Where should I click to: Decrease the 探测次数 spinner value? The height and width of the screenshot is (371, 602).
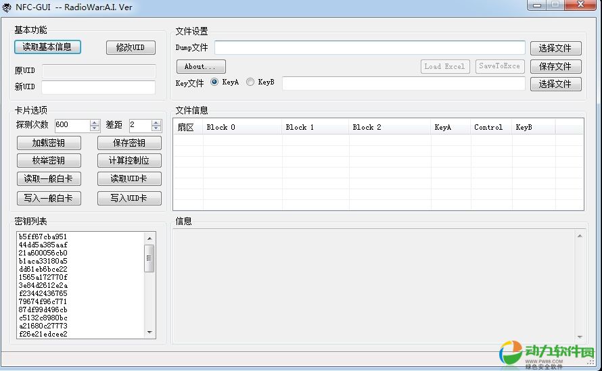tap(95, 128)
